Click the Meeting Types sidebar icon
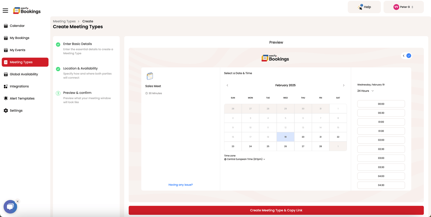This screenshot has width=431, height=217. 6,62
